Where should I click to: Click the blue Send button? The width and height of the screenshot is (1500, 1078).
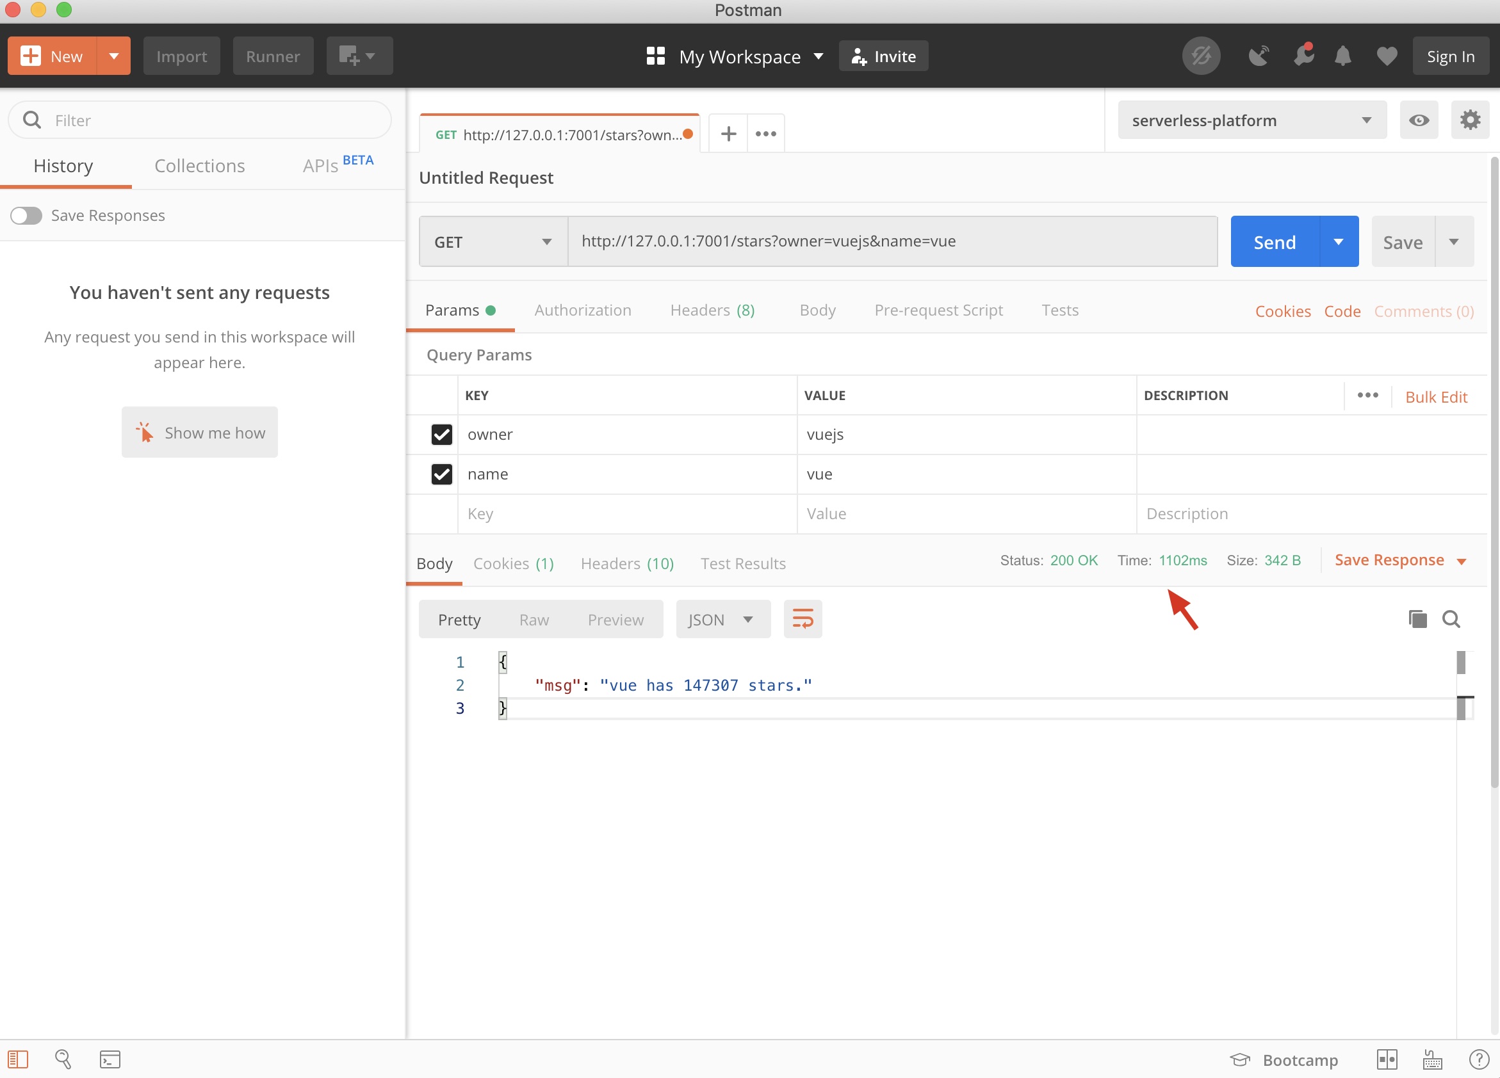pos(1274,242)
